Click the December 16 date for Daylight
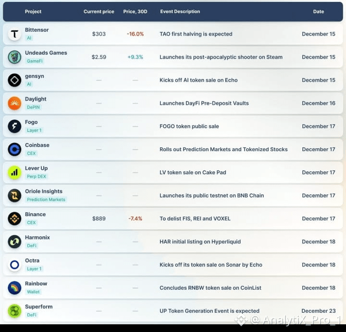346x332 pixels. point(319,103)
